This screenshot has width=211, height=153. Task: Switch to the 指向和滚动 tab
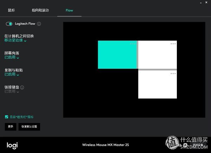(x=40, y=10)
